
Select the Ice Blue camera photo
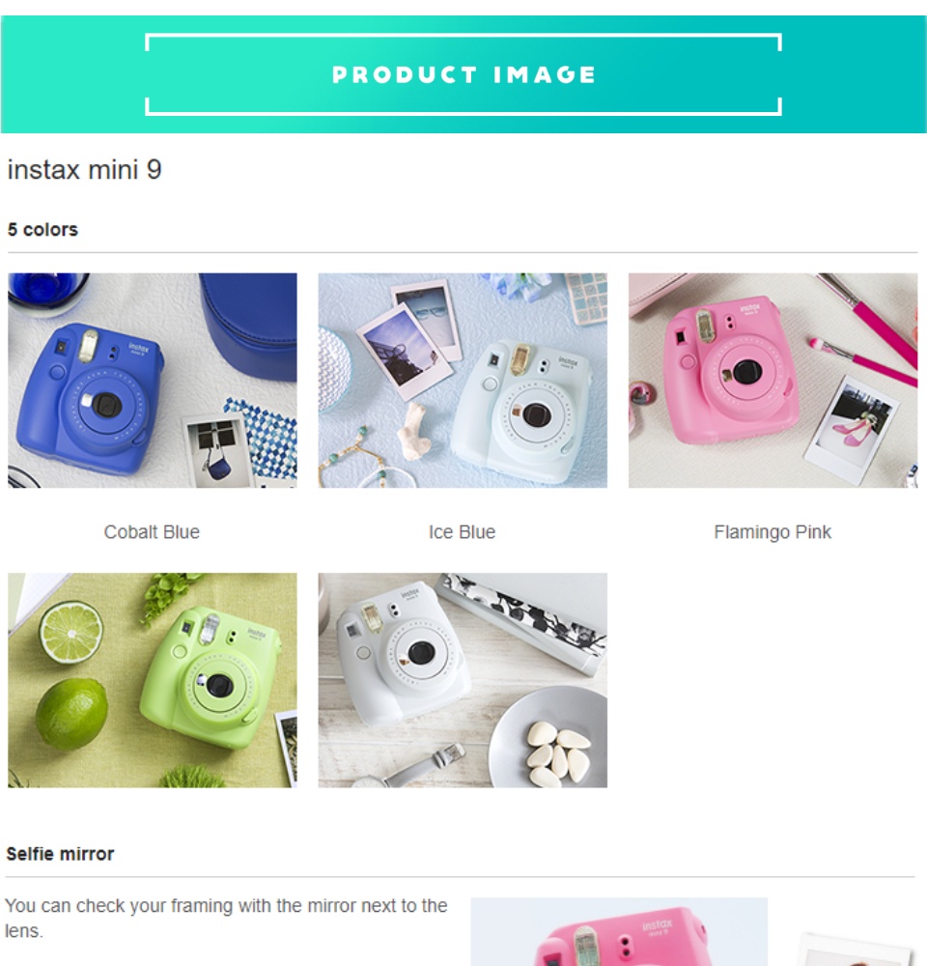(x=463, y=380)
